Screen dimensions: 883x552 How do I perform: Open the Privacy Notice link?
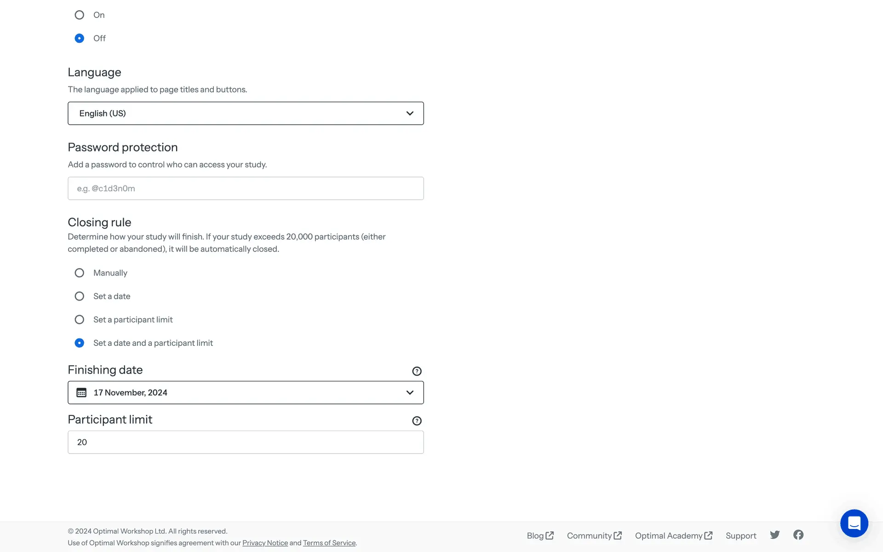pos(265,543)
